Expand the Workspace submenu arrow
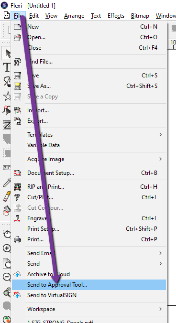This screenshot has height=323, width=176. pos(161,309)
